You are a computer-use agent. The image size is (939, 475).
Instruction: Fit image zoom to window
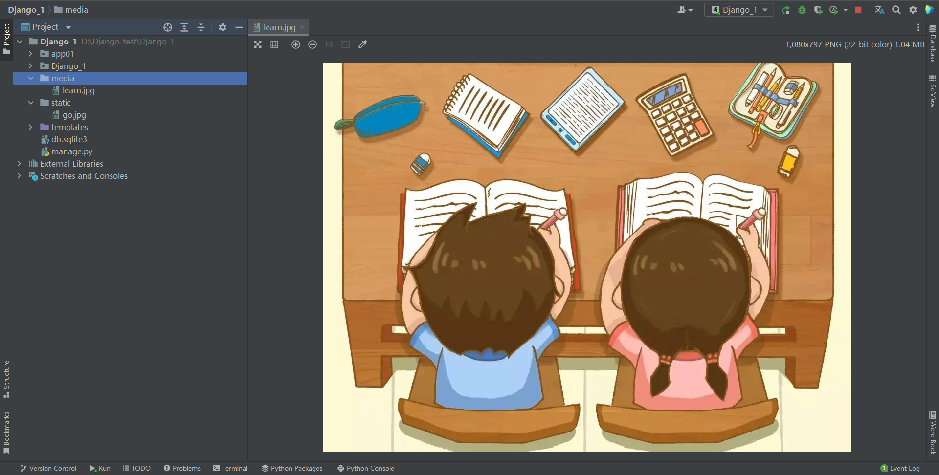(346, 44)
